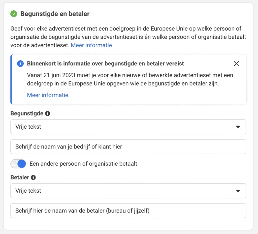This screenshot has width=258, height=234.
Task: Click the green checkmark status icon
Action: click(14, 14)
